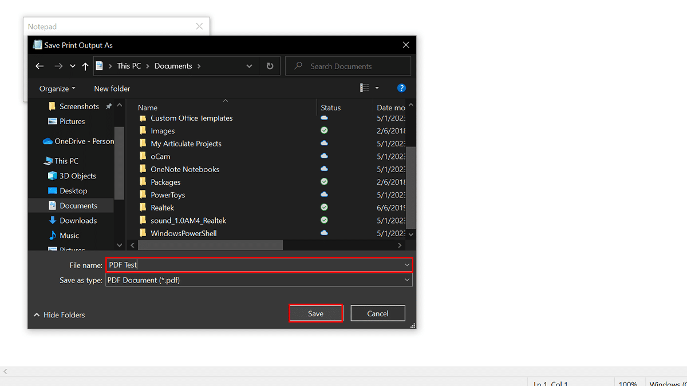The image size is (687, 386).
Task: Open the Organize menu
Action: (x=57, y=89)
